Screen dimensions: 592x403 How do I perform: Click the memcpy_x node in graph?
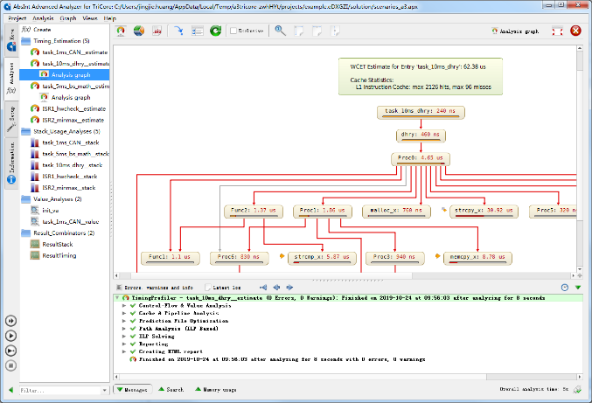(x=477, y=257)
